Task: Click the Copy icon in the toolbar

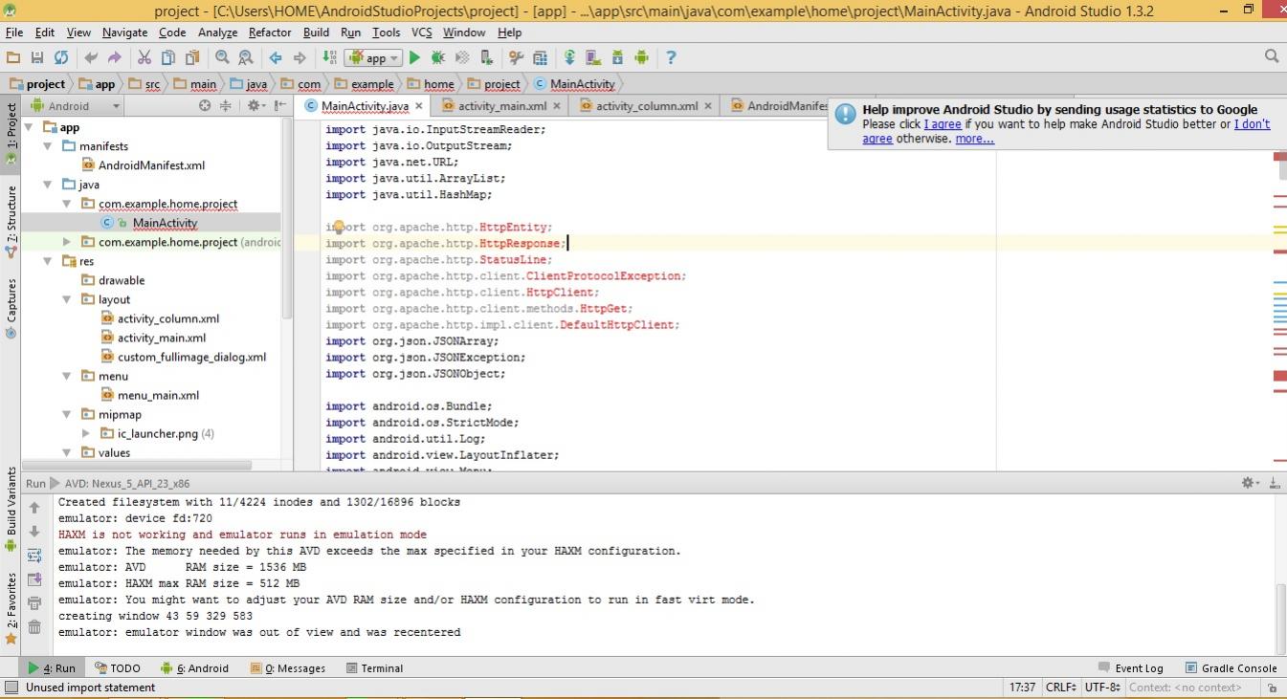Action: [168, 57]
